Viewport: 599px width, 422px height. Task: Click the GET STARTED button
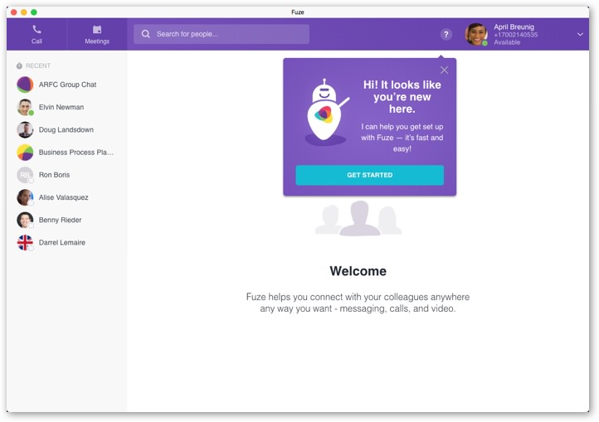coord(369,175)
